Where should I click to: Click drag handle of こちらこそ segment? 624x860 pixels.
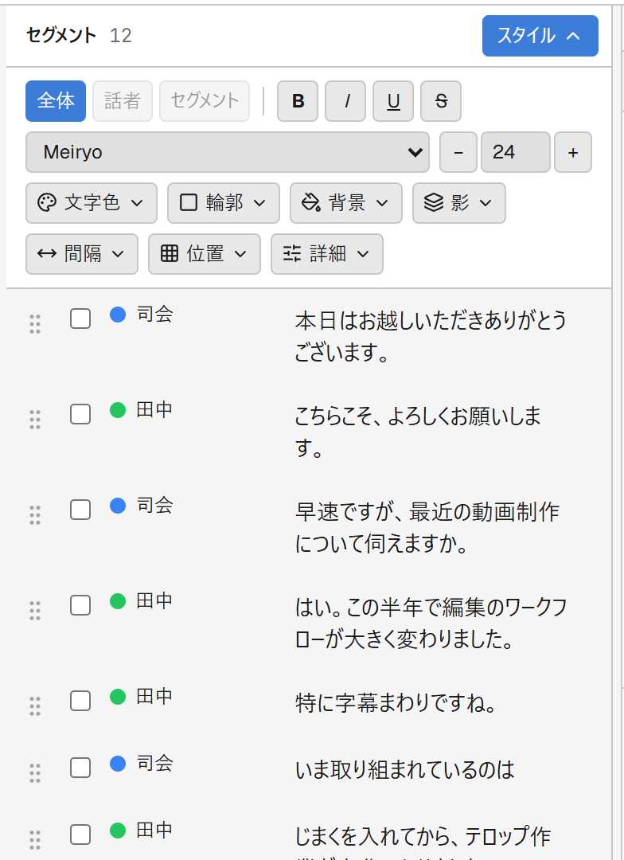(35, 420)
